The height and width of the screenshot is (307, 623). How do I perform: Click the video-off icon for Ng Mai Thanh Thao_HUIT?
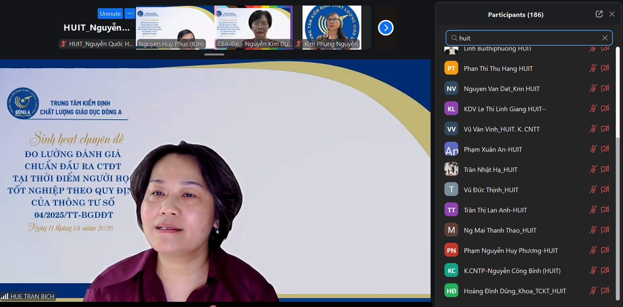[x=605, y=230]
